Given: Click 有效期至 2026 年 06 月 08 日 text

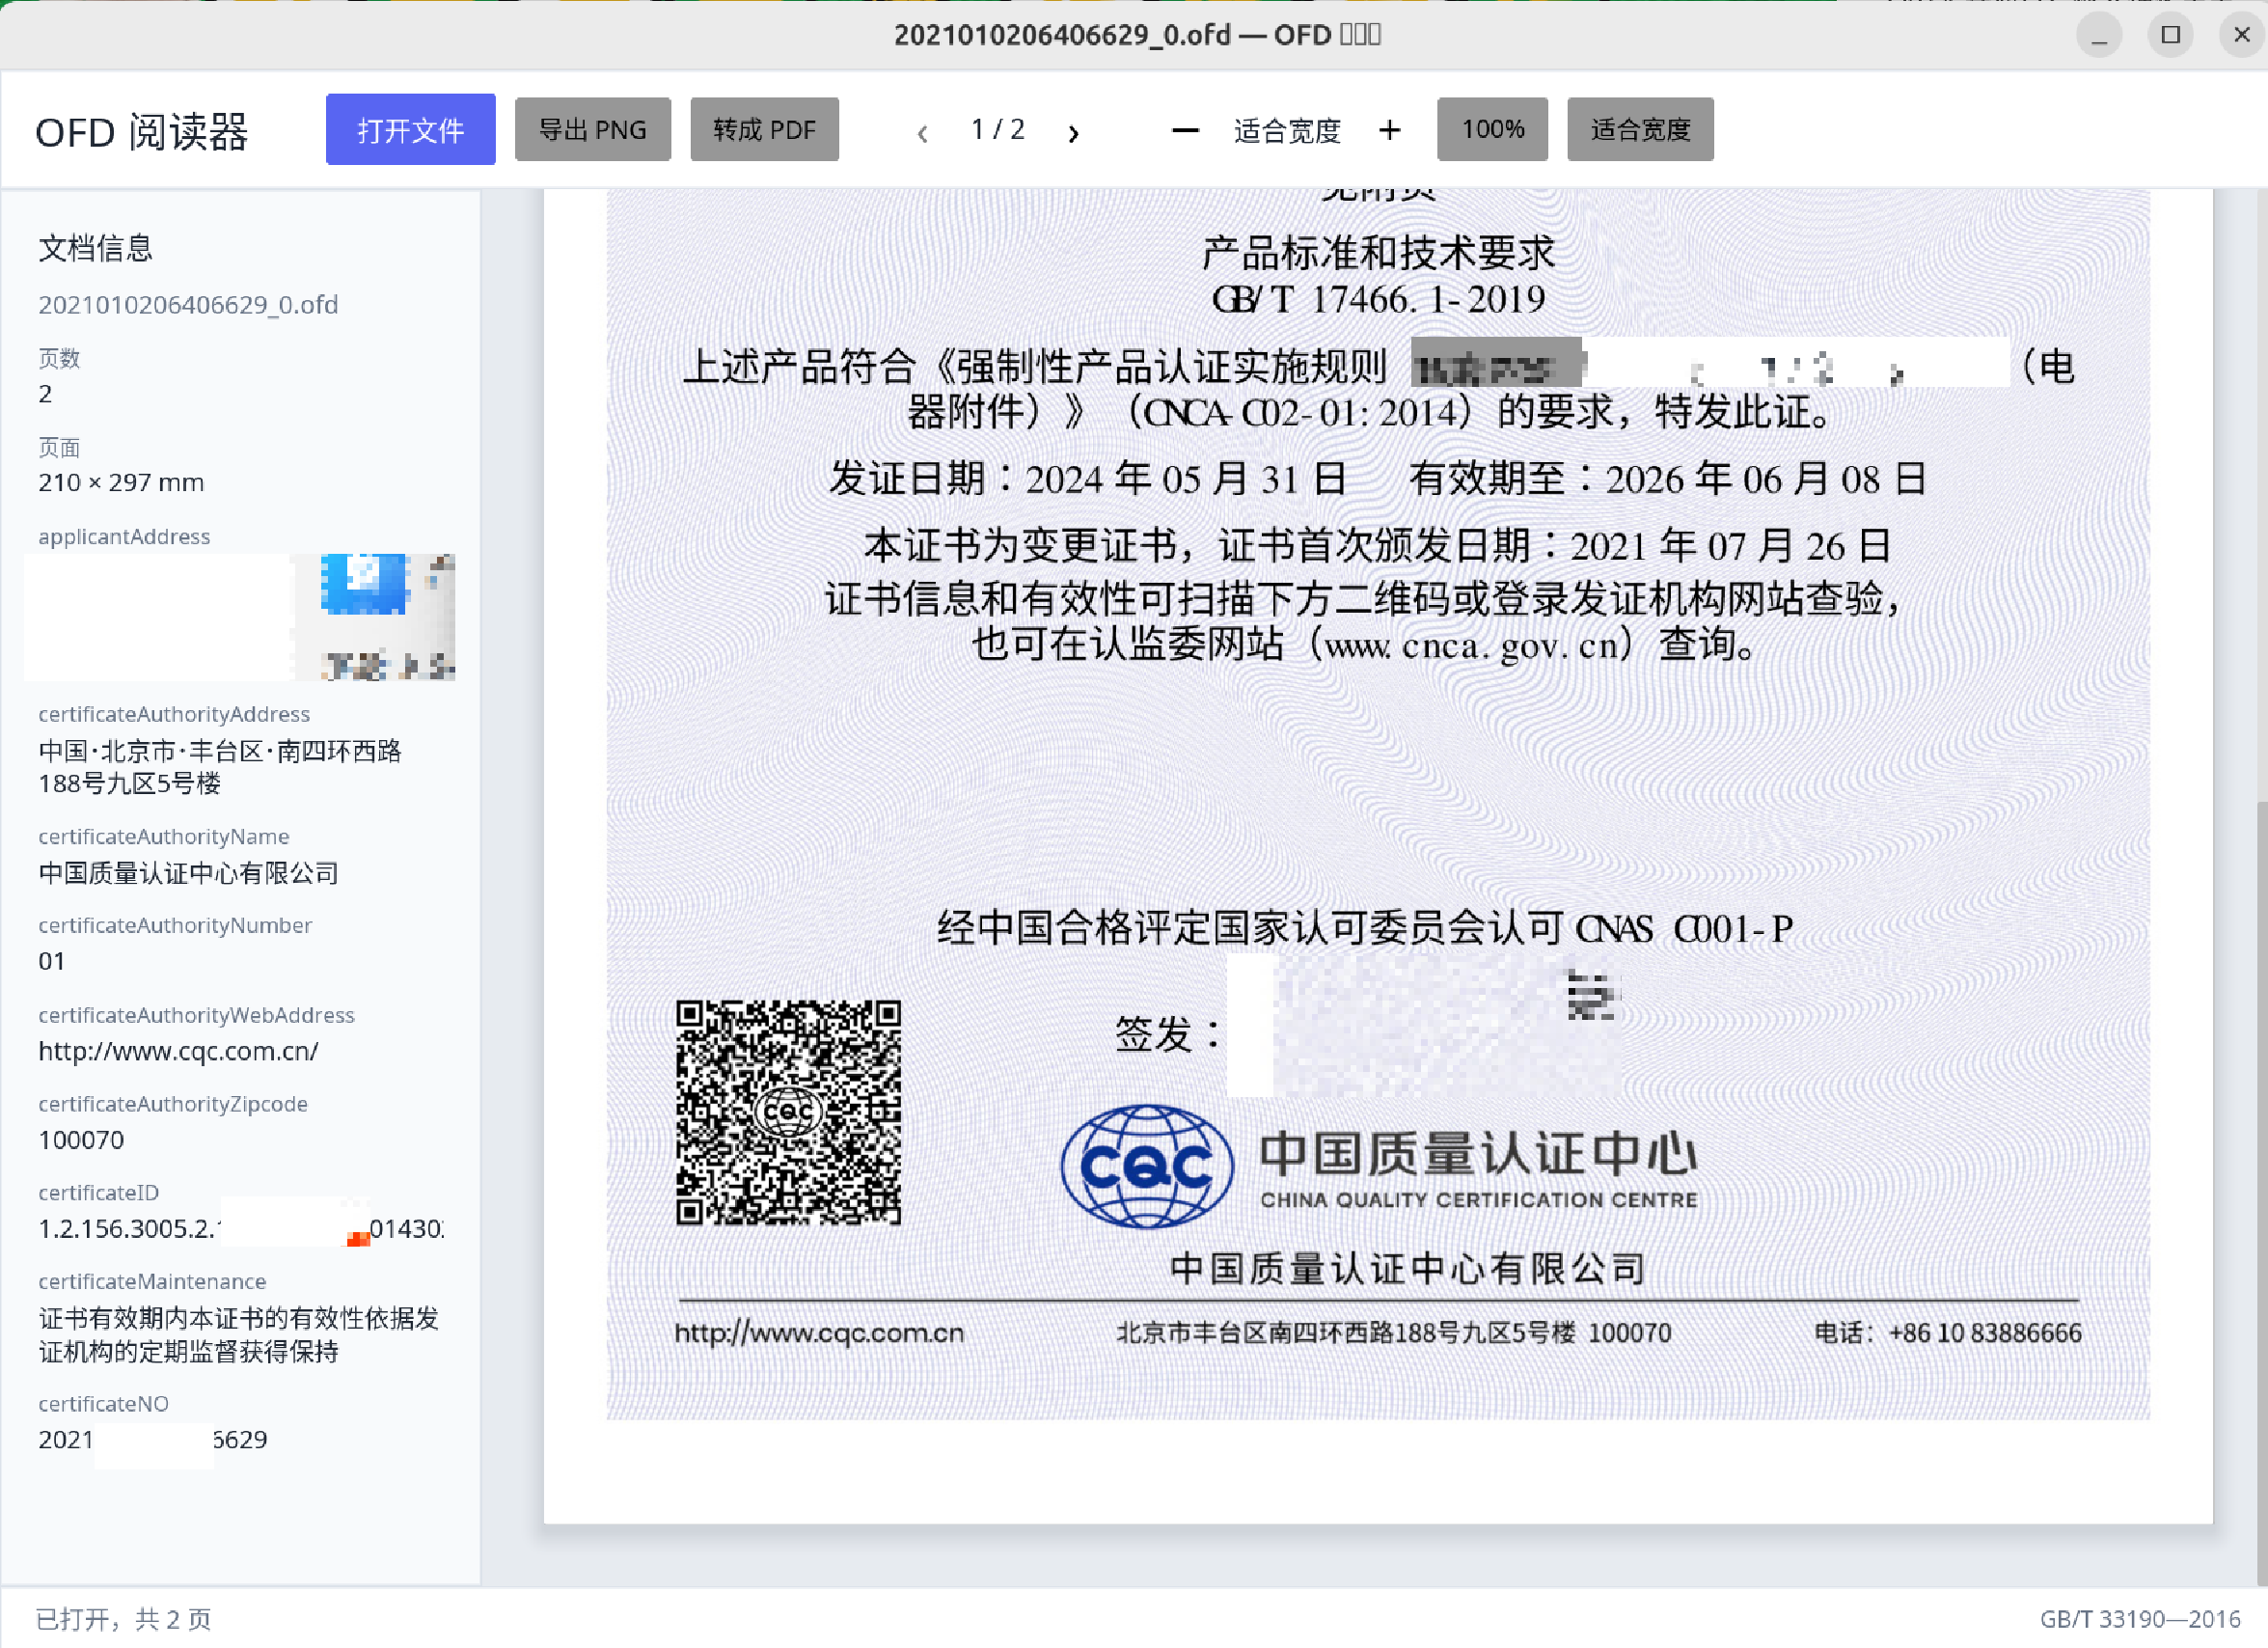Looking at the screenshot, I should coord(1668,479).
